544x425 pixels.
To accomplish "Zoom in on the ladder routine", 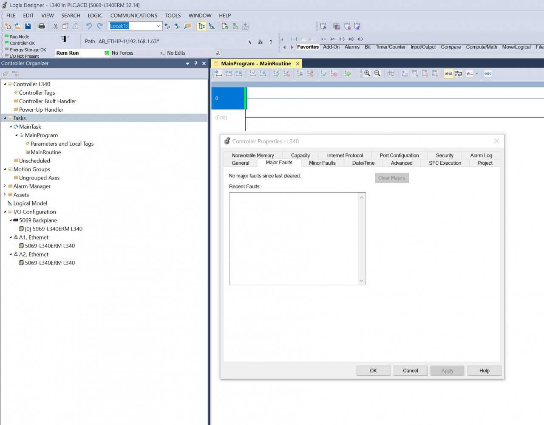I will pyautogui.click(x=367, y=73).
